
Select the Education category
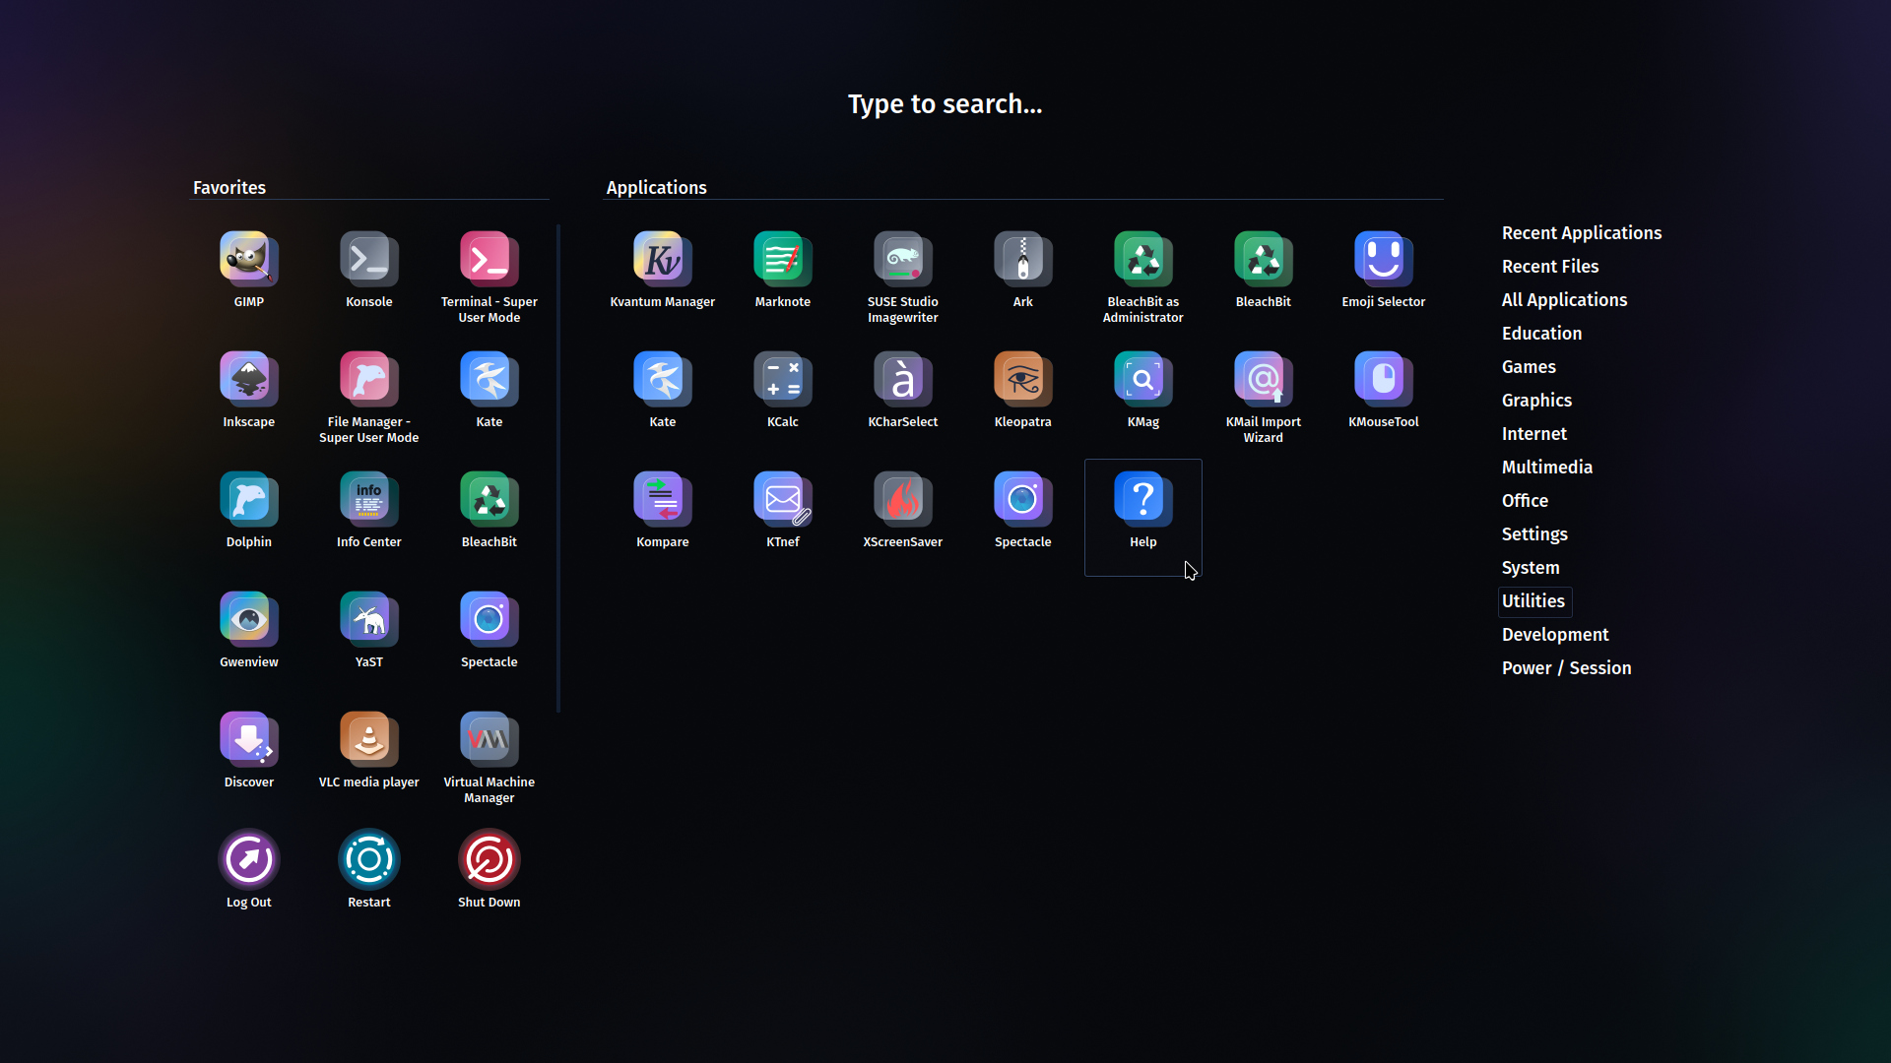1541,334
